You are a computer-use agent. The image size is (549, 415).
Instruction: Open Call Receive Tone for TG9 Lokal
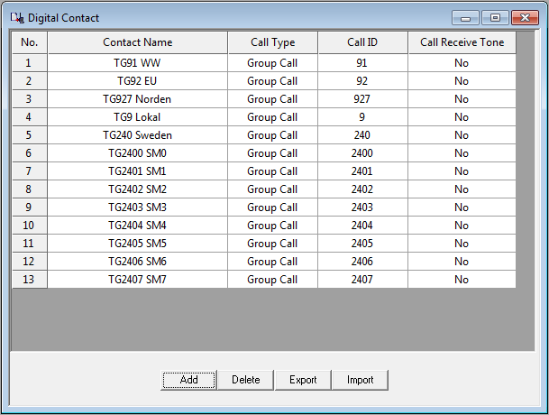(x=462, y=117)
